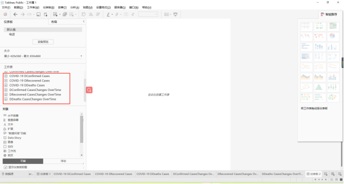This screenshot has width=344, height=184.
Task: Select DDeaths CasesChanges OverTime in sheets list
Action: pyautogui.click(x=33, y=99)
